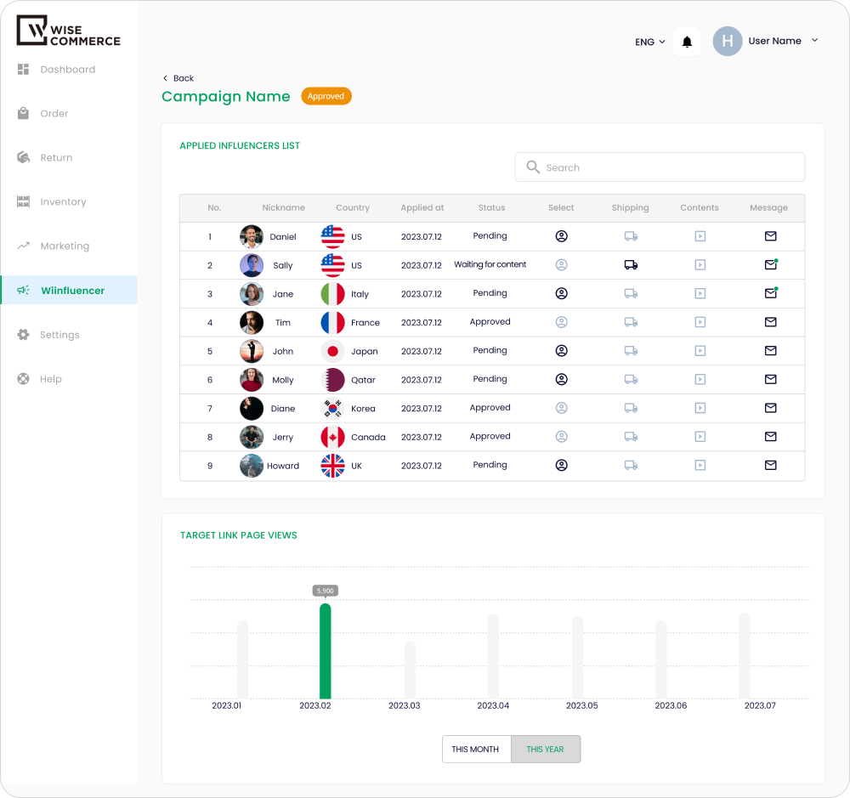The width and height of the screenshot is (850, 798).
Task: Sort table by Status column header
Action: (491, 208)
